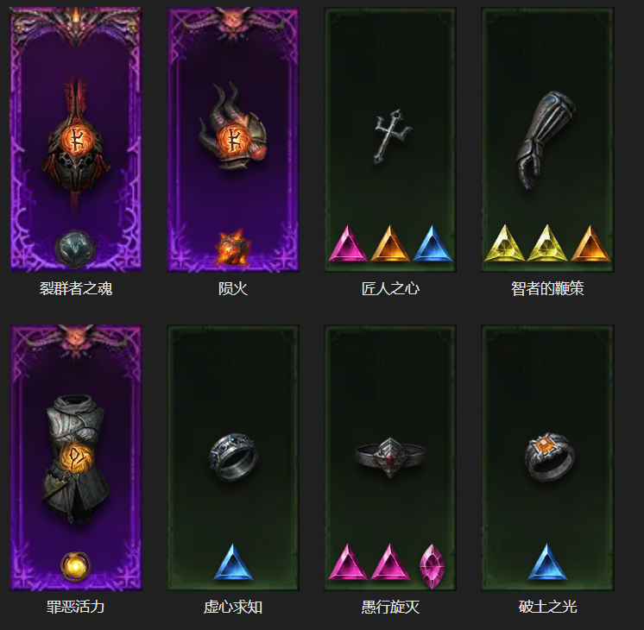The width and height of the screenshot is (644, 630).
Task: Select the blue triangle gem in 匠人之心
Action: [432, 243]
